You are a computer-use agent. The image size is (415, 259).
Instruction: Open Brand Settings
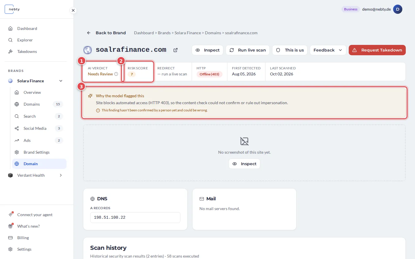coord(39,152)
